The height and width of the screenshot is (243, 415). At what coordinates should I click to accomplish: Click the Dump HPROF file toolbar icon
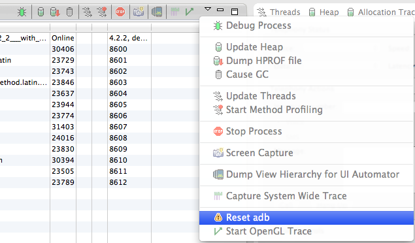click(55, 12)
